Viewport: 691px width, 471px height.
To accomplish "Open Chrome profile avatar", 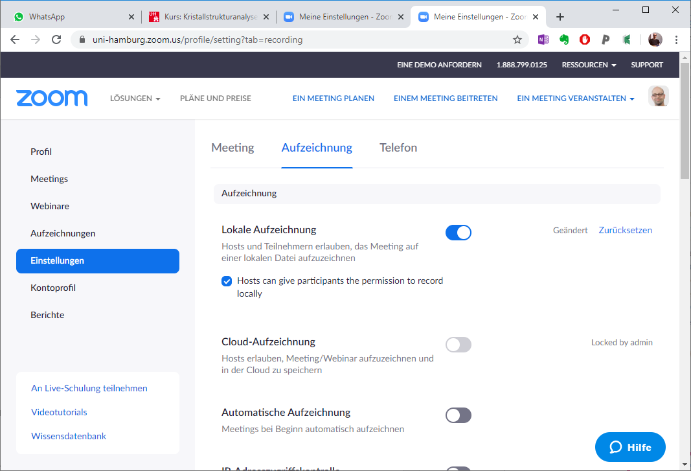I will point(655,40).
